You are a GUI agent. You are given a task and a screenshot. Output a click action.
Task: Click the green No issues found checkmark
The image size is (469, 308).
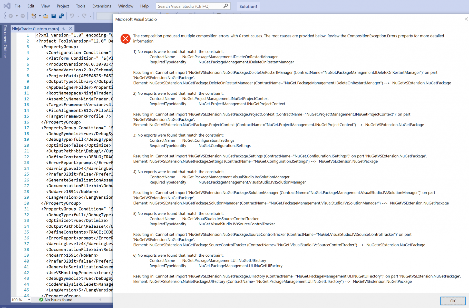(41, 300)
